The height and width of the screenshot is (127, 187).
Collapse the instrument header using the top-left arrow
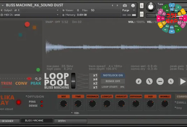(x=3, y=5)
